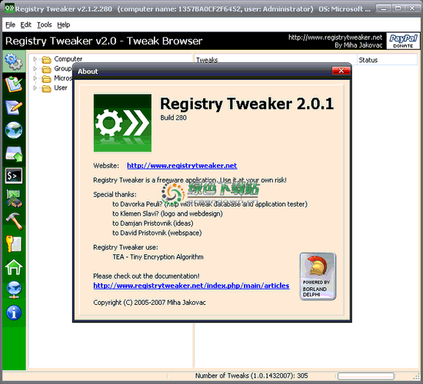
Task: Expand the Computer tree node
Action: pyautogui.click(x=35, y=59)
